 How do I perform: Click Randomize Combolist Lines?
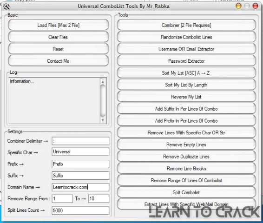tap(186, 37)
